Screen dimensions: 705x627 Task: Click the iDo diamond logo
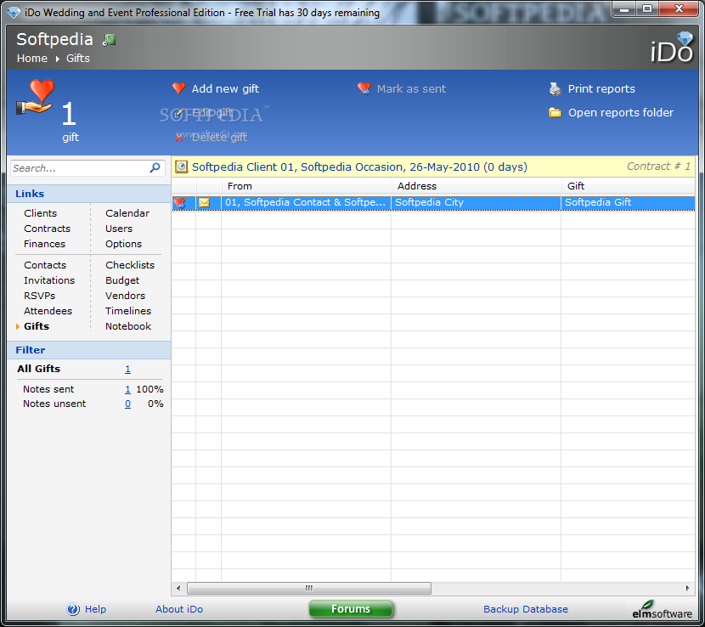pos(672,48)
